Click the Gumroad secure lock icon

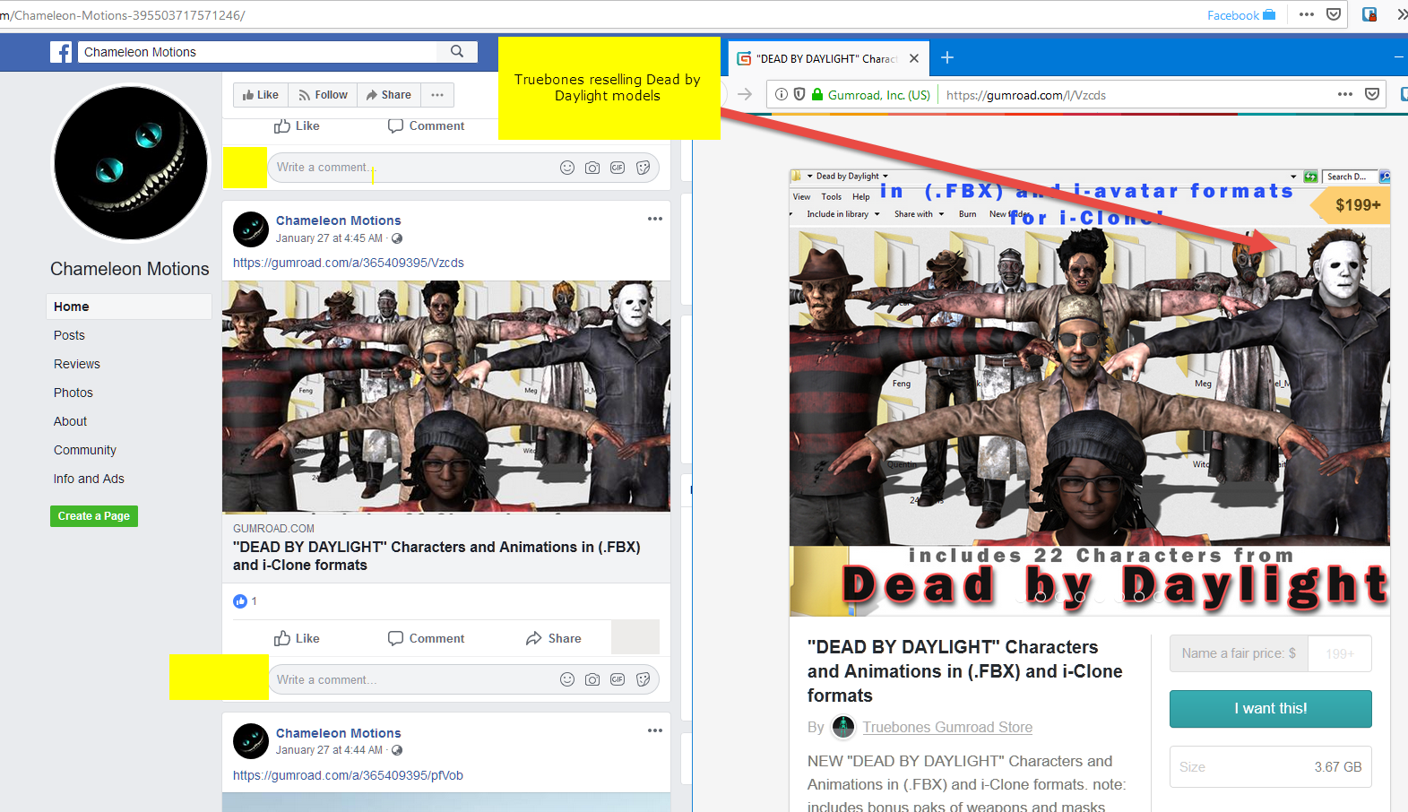click(817, 94)
